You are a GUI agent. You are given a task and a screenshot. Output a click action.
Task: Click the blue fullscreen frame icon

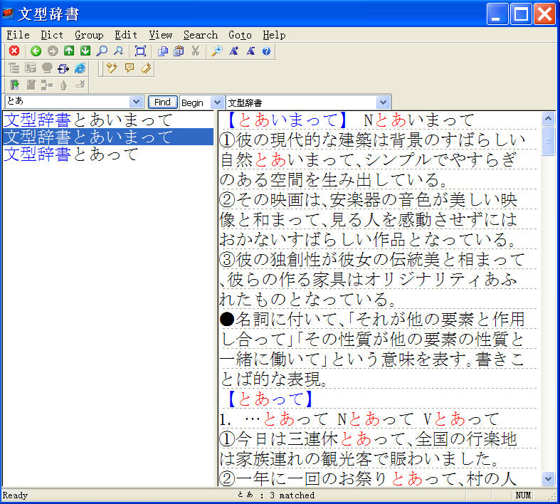click(x=140, y=51)
